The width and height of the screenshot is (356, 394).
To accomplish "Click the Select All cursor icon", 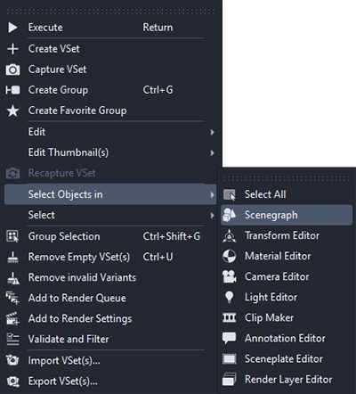I will (230, 194).
